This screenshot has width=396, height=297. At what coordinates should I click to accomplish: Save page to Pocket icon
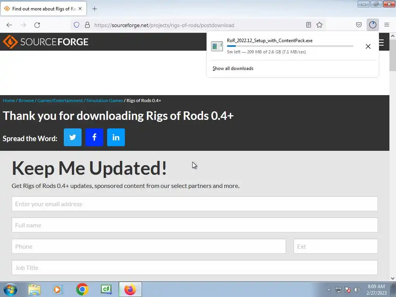pos(358,25)
